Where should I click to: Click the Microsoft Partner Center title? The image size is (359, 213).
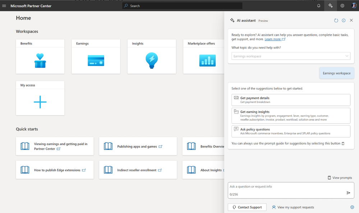pyautogui.click(x=31, y=6)
